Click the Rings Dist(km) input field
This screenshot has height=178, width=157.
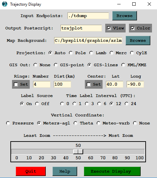click(62, 84)
